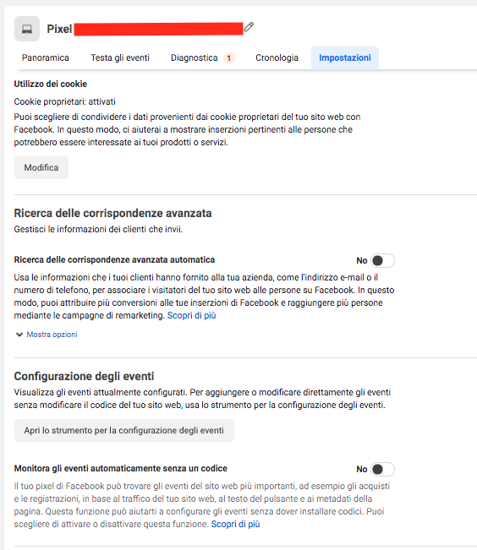Click the pencil icon to rename the pixel

(x=249, y=27)
